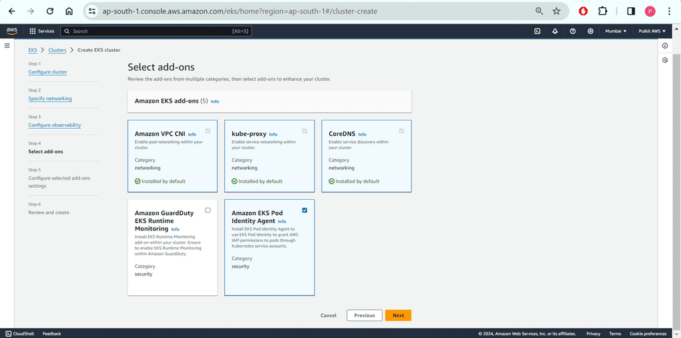
Task: Open the browser home page icon
Action: [x=69, y=11]
